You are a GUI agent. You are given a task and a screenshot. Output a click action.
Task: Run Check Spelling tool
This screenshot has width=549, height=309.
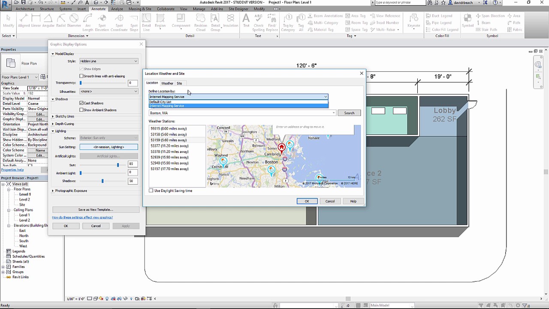pos(259,23)
